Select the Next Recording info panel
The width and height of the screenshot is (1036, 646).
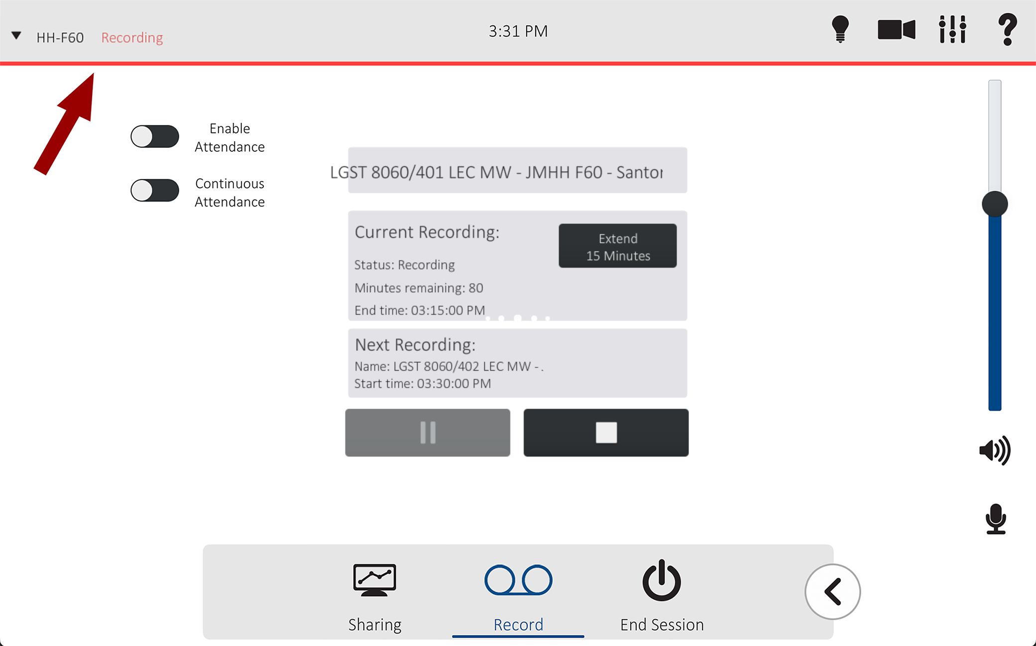click(x=517, y=363)
